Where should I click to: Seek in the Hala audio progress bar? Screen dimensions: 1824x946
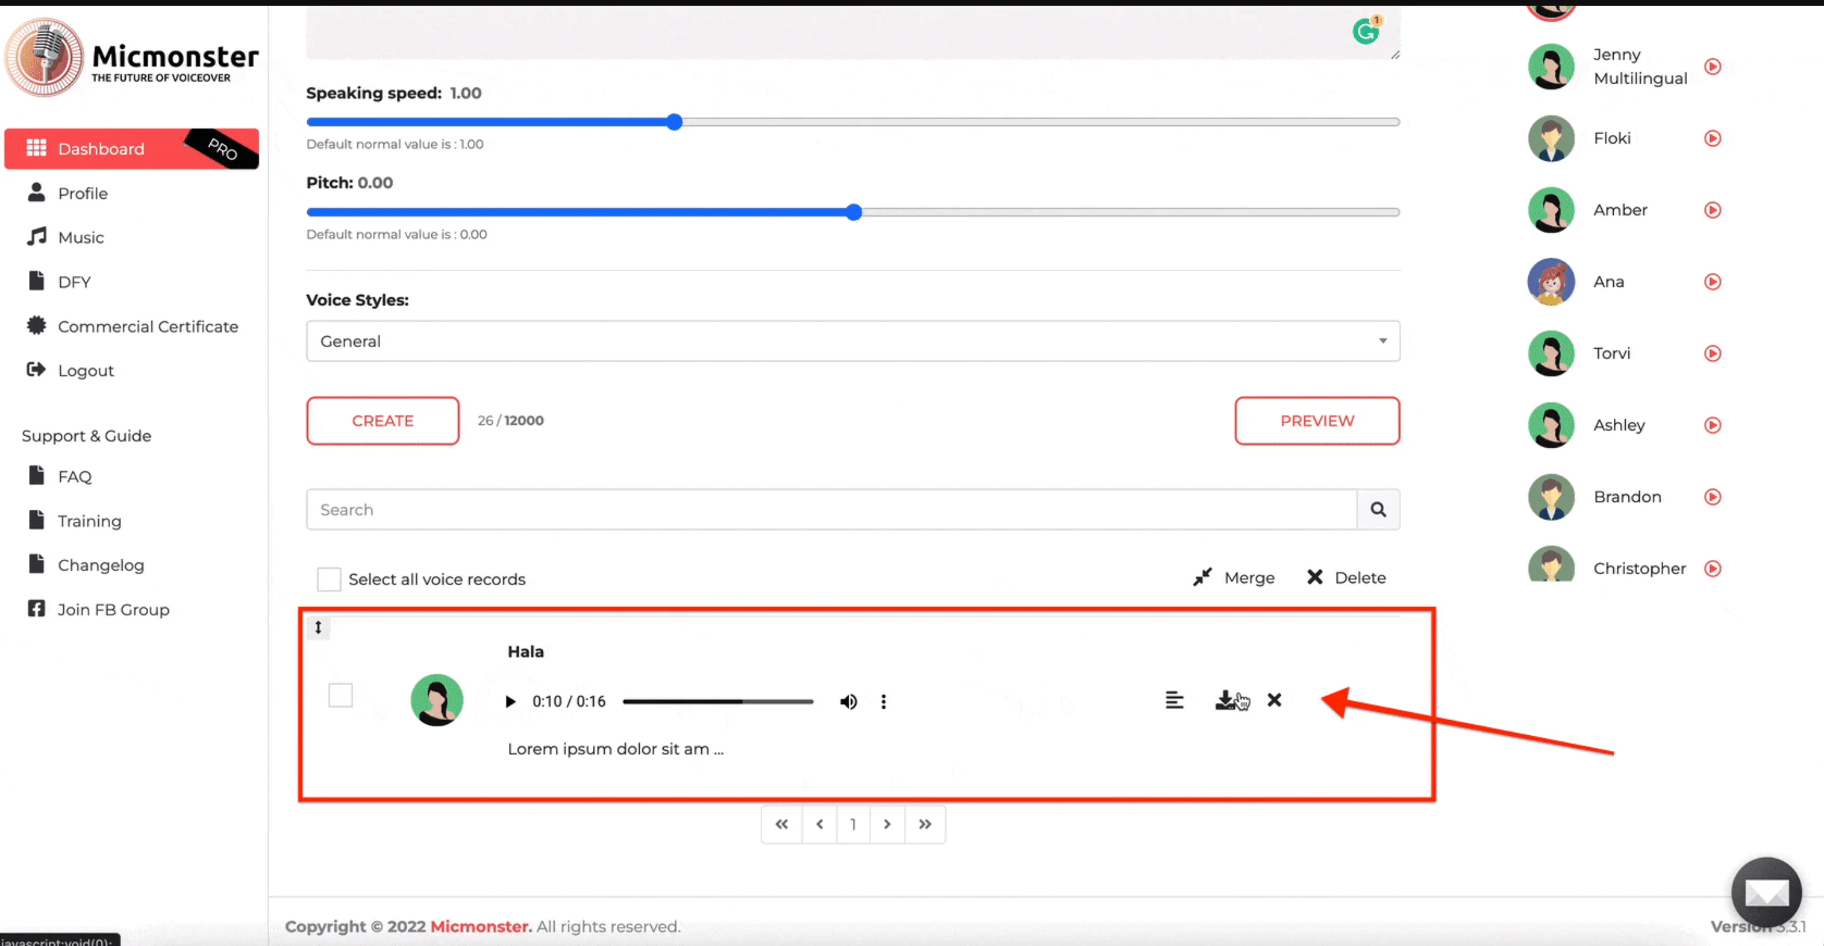coord(718,701)
